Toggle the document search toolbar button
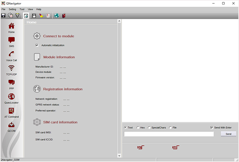The width and height of the screenshot is (239, 162). (x=26, y=16)
